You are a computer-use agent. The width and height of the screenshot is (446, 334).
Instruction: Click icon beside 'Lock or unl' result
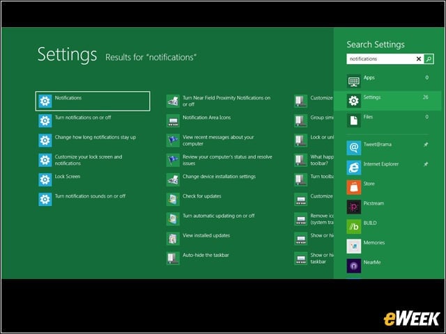point(300,141)
